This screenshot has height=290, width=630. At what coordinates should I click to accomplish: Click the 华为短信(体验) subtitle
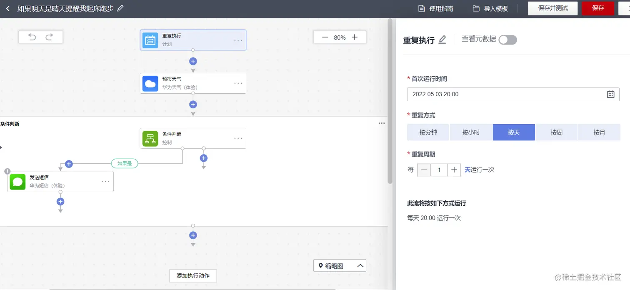pyautogui.click(x=47, y=186)
